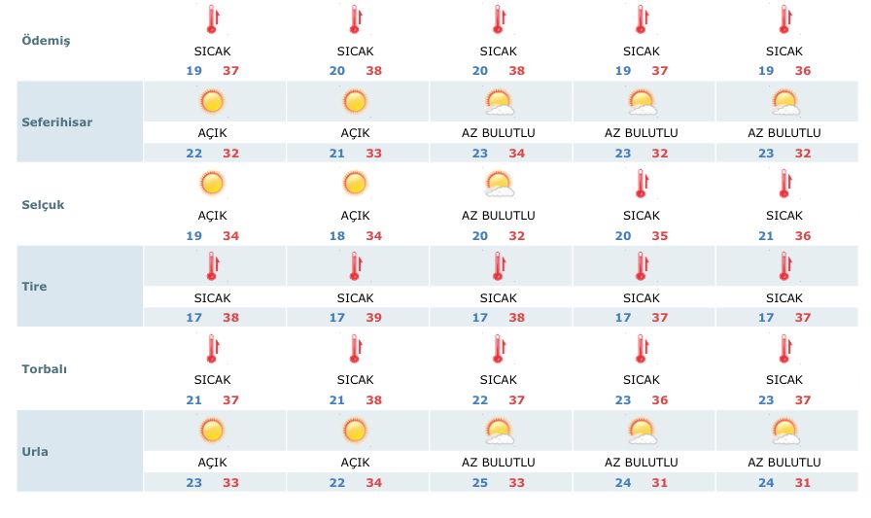The image size is (871, 518).
Task: Click the Tire district label
Action: pyautogui.click(x=34, y=287)
